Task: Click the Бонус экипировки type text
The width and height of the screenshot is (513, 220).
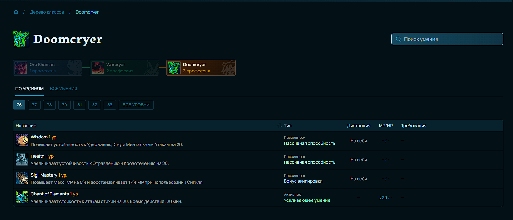Action: pyautogui.click(x=303, y=181)
